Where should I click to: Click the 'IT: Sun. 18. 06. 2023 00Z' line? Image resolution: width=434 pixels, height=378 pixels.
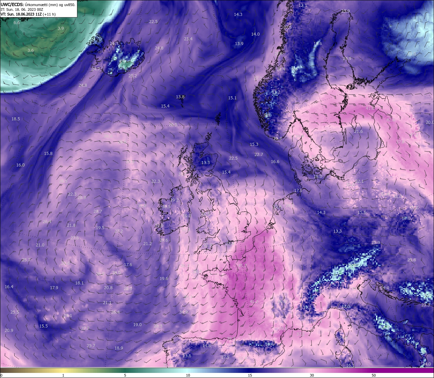click(x=22, y=9)
